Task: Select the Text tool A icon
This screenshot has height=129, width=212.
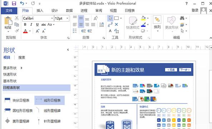Action: 110,31
